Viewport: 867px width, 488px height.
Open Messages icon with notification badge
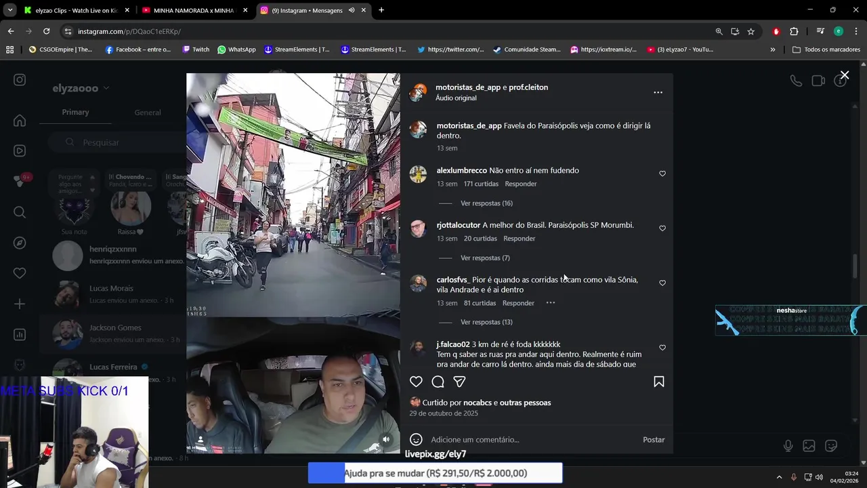point(20,181)
